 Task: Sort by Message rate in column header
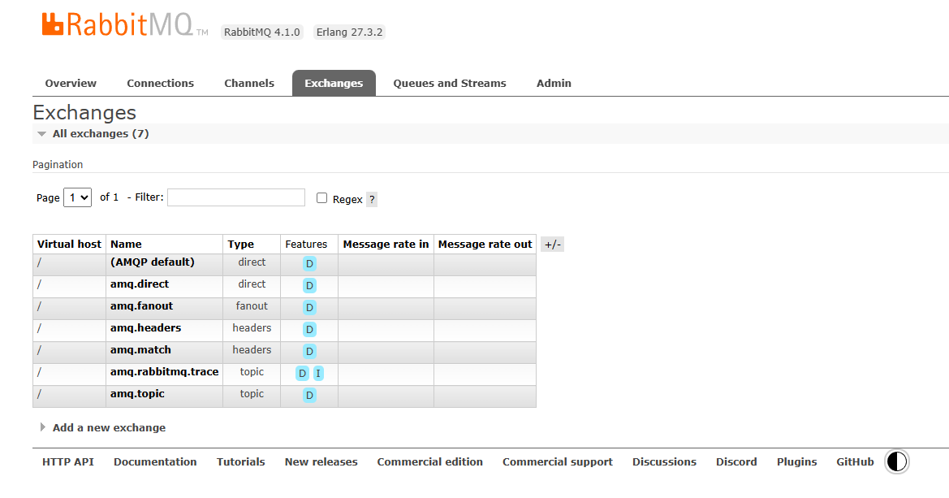(386, 245)
